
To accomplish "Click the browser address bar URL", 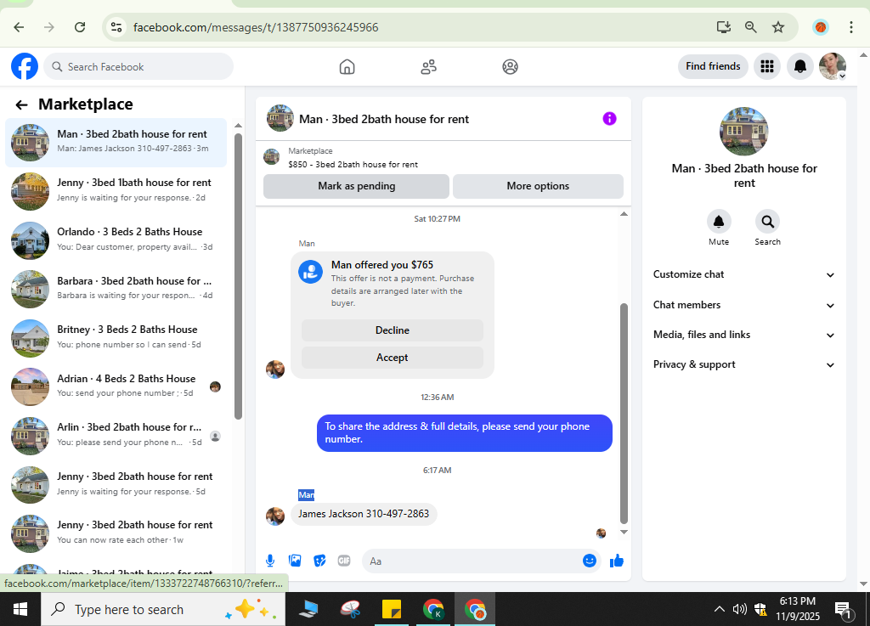I will coord(256,27).
